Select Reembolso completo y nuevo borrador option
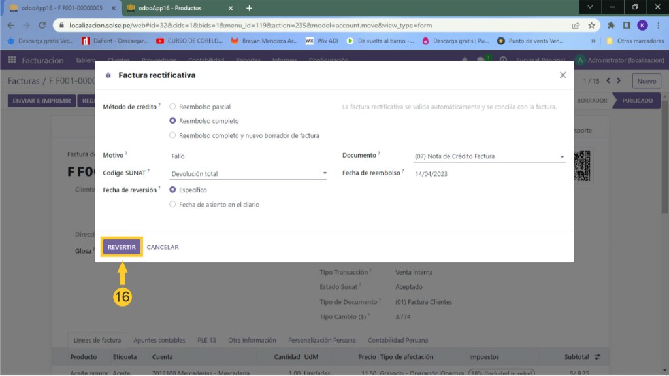The width and height of the screenshot is (669, 376). coord(172,135)
